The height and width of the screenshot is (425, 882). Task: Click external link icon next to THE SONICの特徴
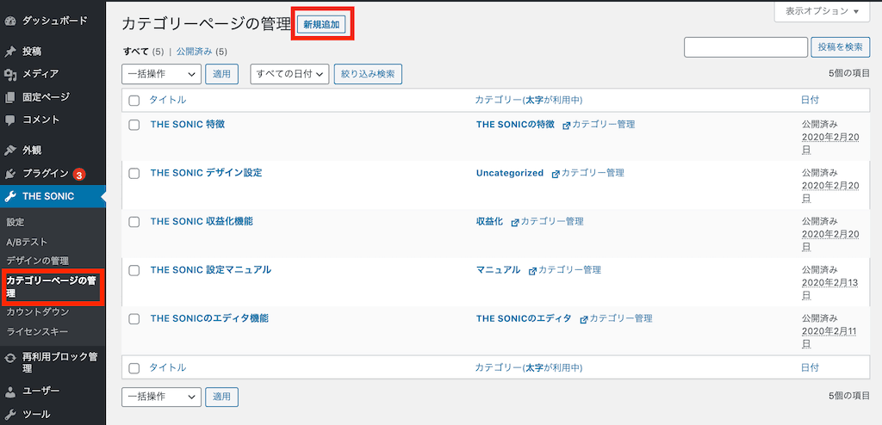tap(566, 126)
